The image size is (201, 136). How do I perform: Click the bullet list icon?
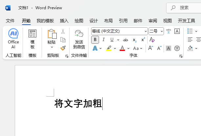click(190, 31)
